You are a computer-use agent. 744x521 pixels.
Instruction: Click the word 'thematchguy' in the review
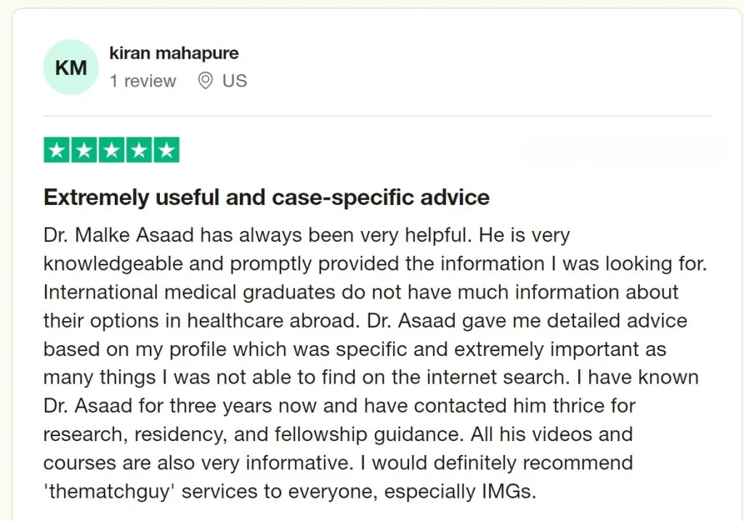click(110, 491)
